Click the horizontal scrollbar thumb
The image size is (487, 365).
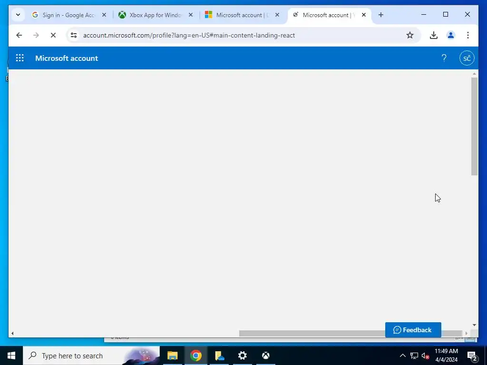tap(351, 333)
